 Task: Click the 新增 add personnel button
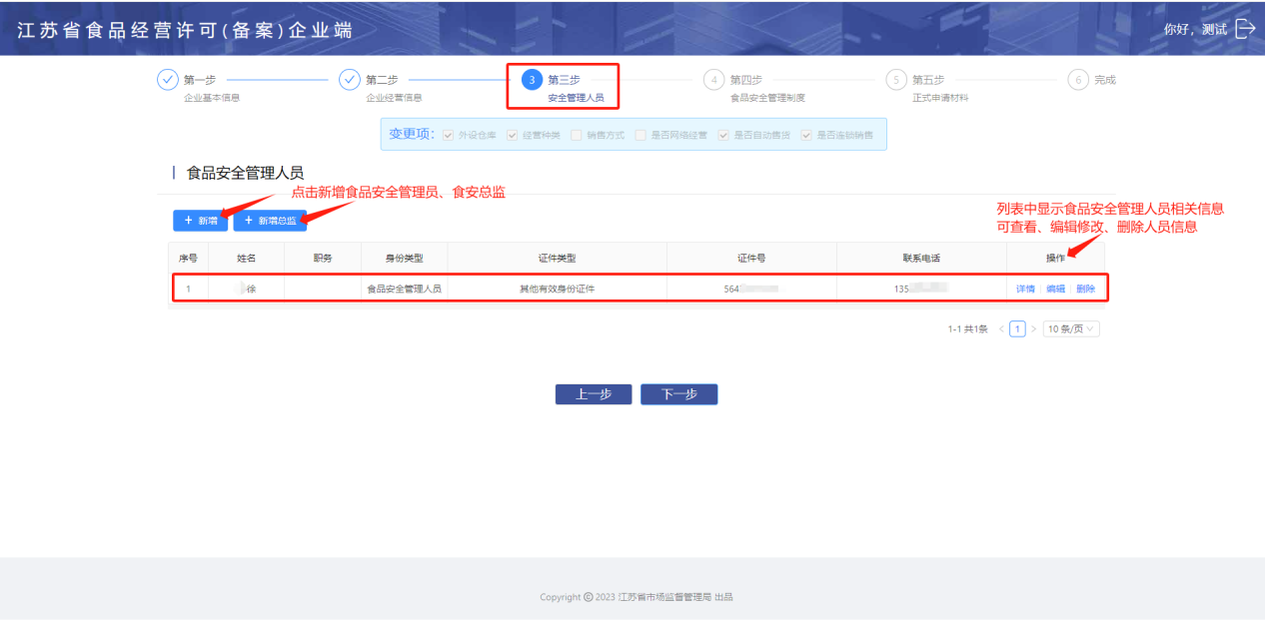coord(200,221)
